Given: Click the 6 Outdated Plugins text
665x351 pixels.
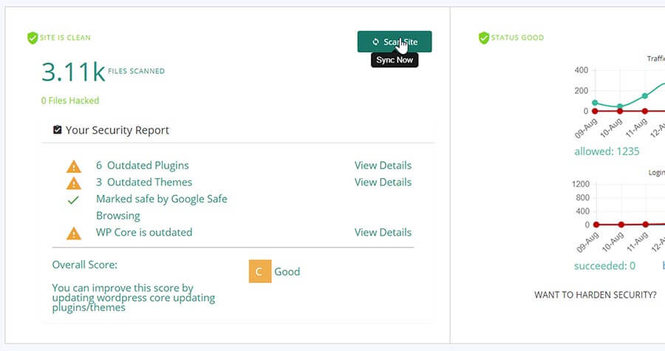Looking at the screenshot, I should point(143,166).
